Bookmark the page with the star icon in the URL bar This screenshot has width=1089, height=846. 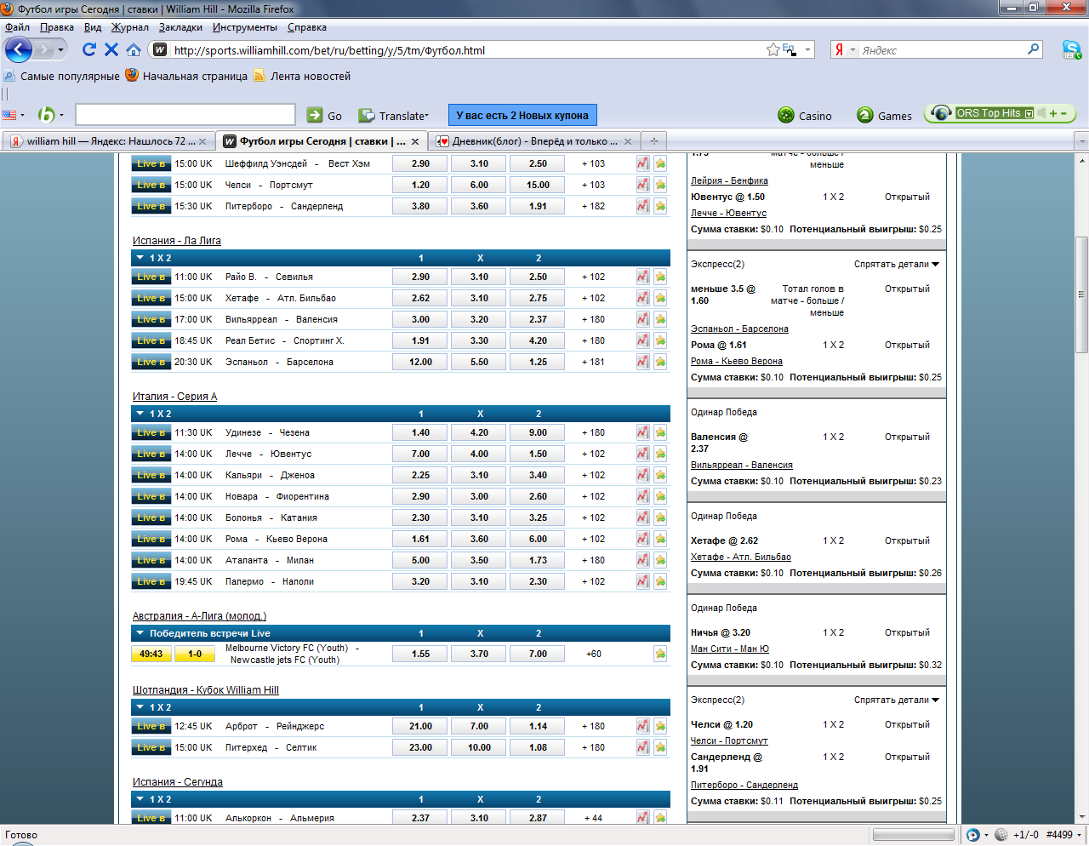click(773, 50)
